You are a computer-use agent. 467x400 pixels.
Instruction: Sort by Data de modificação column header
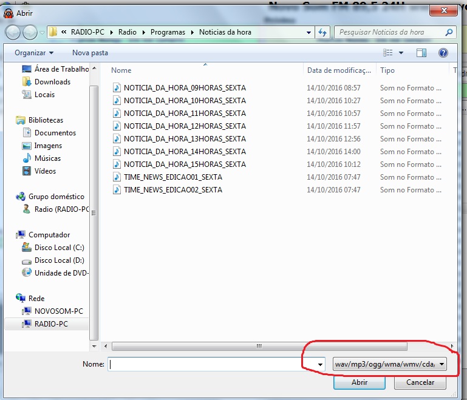[339, 70]
